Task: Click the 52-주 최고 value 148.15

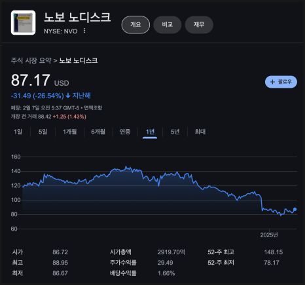Action: [x=274, y=252]
